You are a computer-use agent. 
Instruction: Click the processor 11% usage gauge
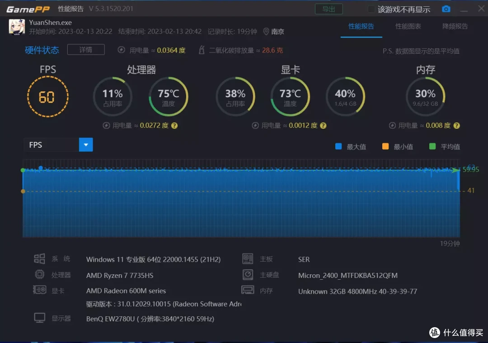point(113,97)
